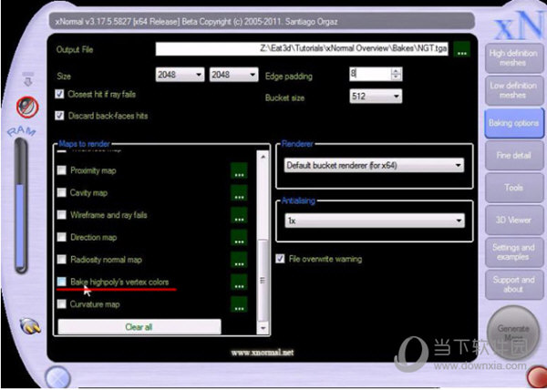The width and height of the screenshot is (547, 390).
Task: Open Direction map options button
Action: 239,238
